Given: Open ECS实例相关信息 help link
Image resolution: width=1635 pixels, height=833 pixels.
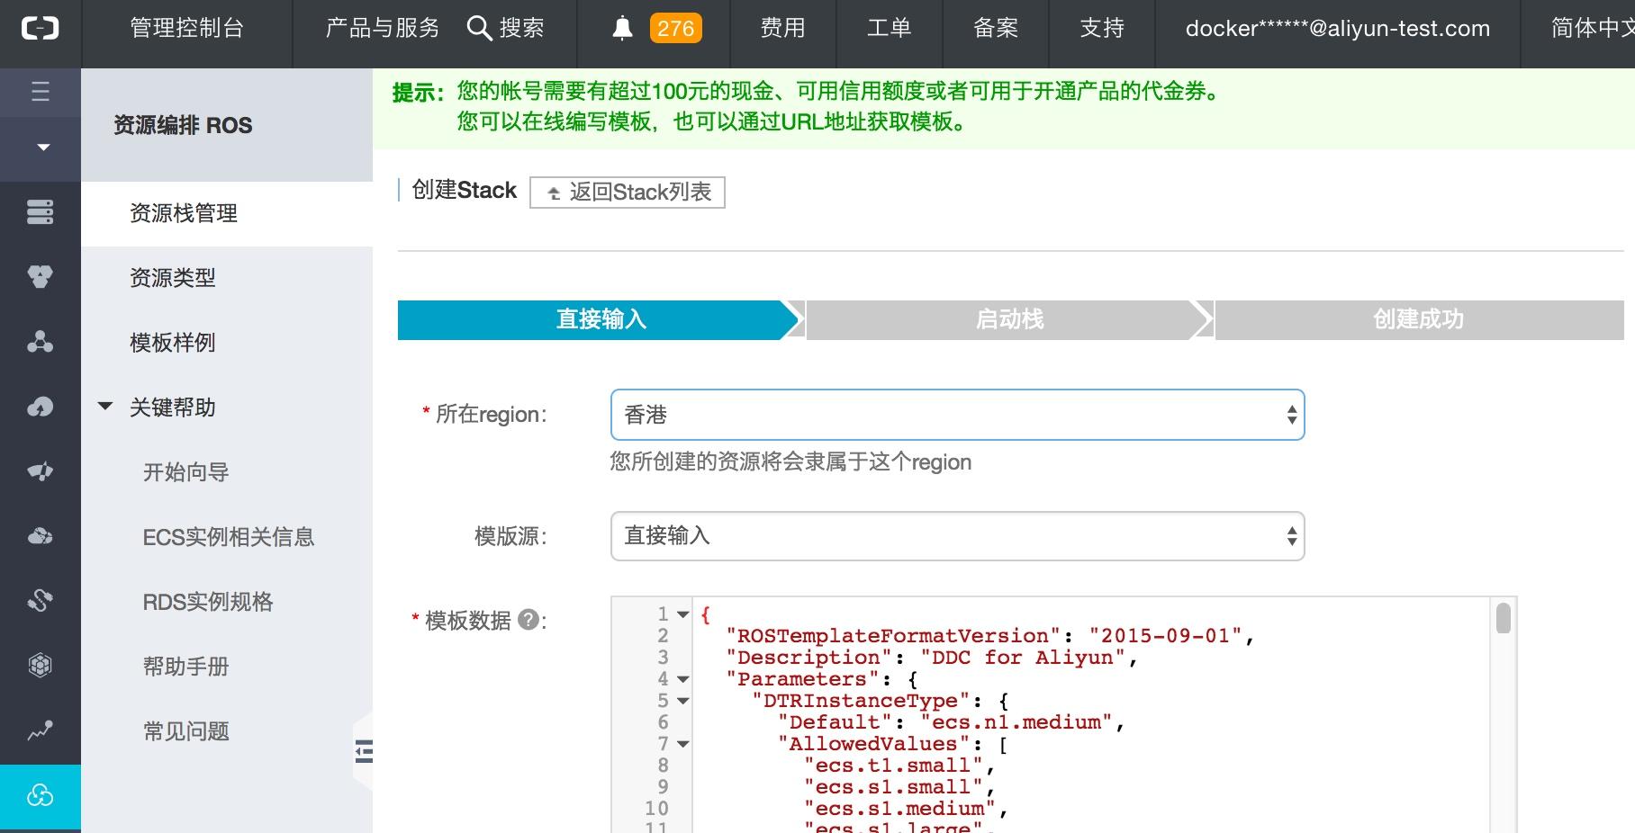Looking at the screenshot, I should pos(229,537).
